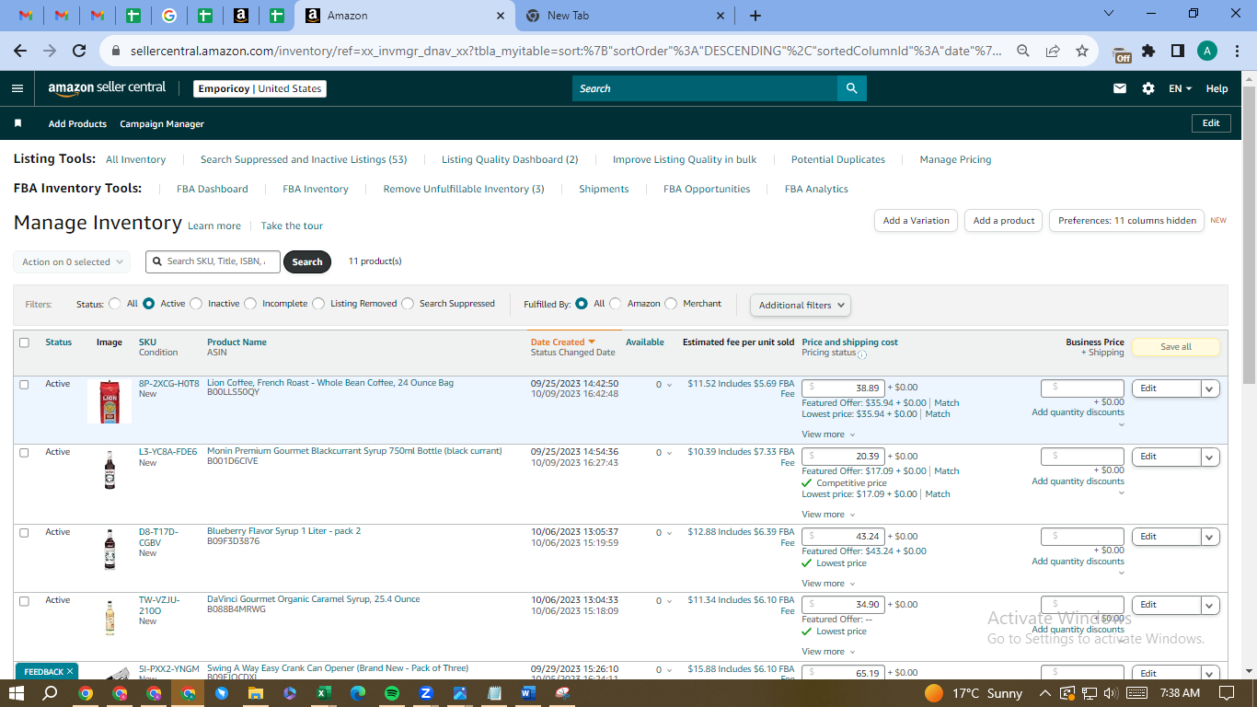Click the Pricing status info icon
The height and width of the screenshot is (707, 1257).
[862, 354]
